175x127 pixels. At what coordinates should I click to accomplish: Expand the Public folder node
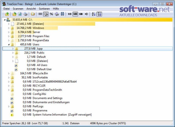click(13, 53)
